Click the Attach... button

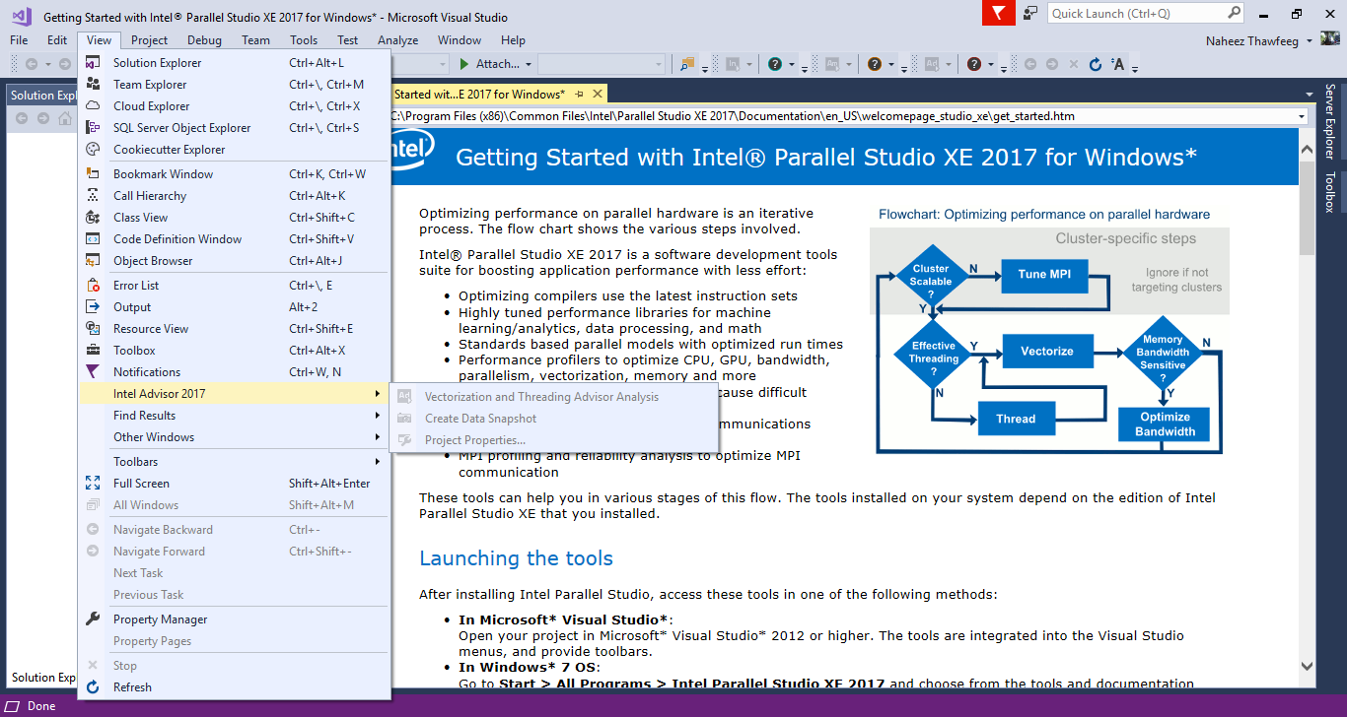(497, 64)
